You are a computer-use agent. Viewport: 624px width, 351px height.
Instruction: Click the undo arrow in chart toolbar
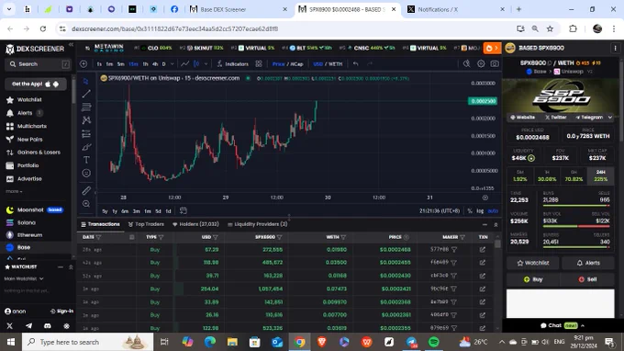tap(355, 63)
